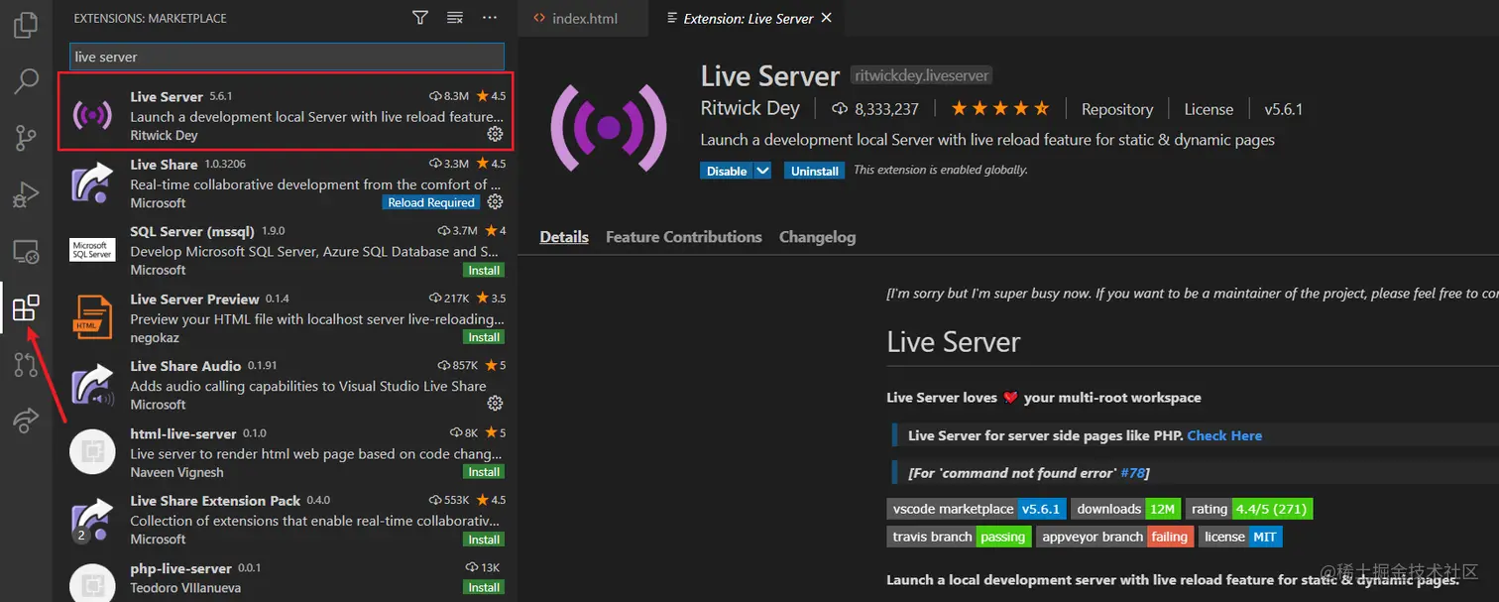Open Remote Explorer view in activity bar
This screenshot has width=1499, height=602.
(x=27, y=252)
